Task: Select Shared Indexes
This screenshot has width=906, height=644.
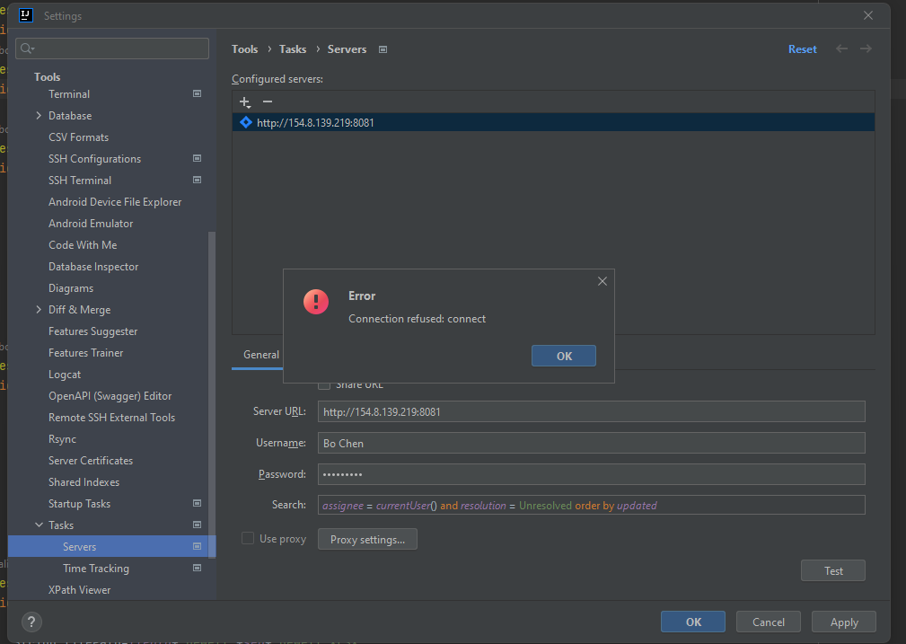Action: 84,482
